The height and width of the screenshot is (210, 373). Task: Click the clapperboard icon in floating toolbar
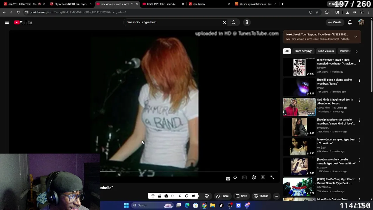[159, 196]
